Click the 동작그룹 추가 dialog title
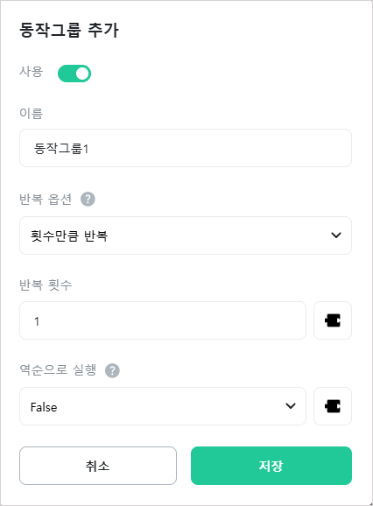Screen dimensions: 373x506 point(69,31)
